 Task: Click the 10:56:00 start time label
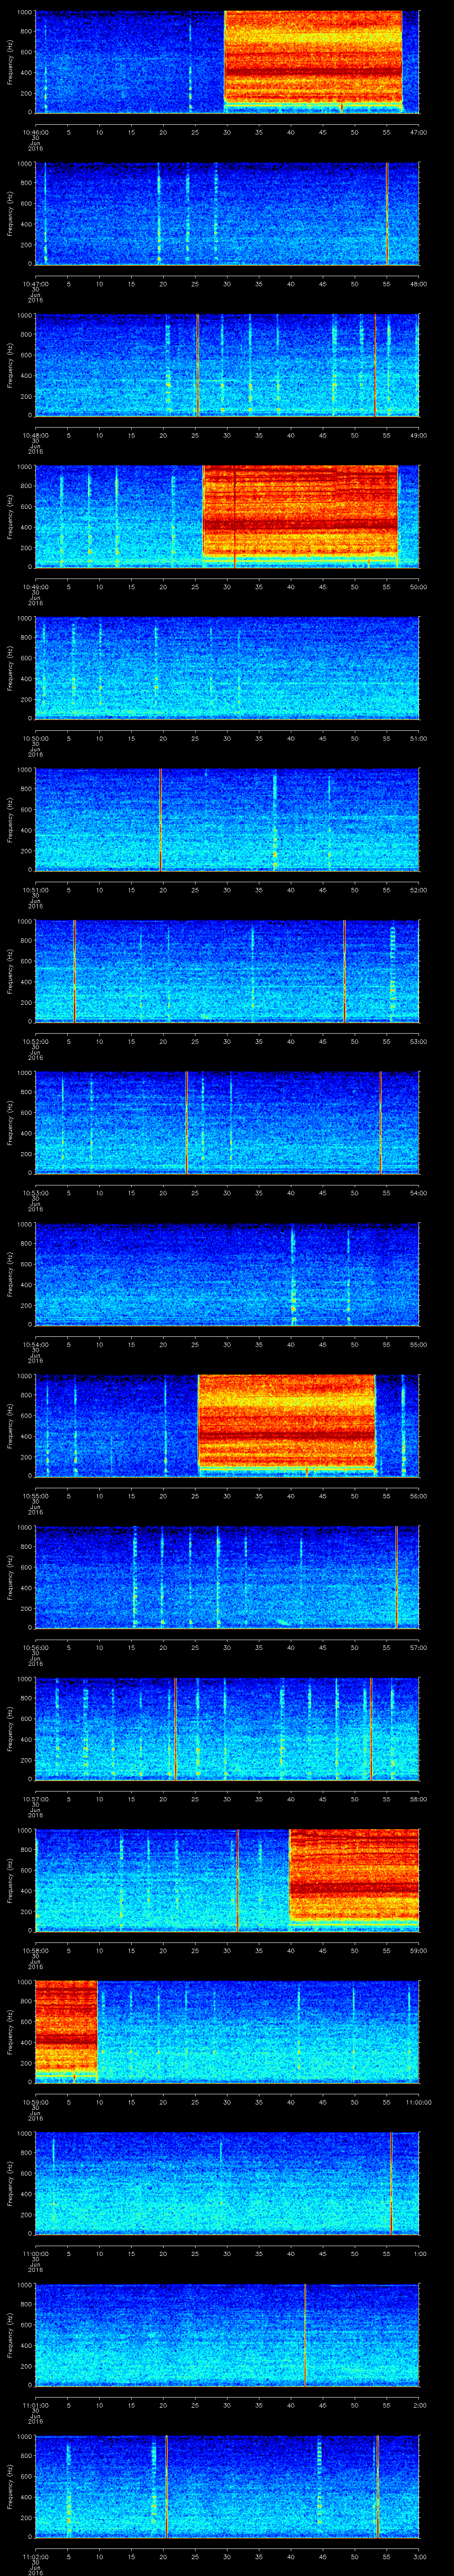pos(36,1648)
